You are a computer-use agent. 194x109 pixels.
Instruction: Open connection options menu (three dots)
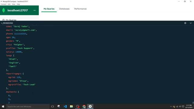35,10
